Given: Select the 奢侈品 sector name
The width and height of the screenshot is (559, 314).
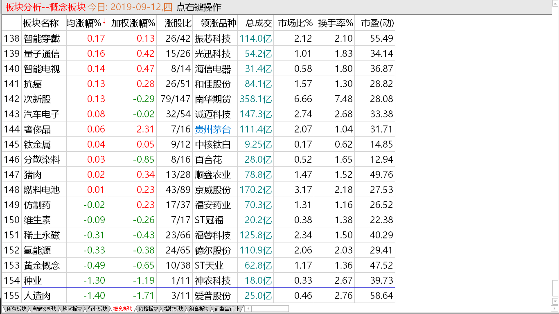Looking at the screenshot, I should 37,129.
